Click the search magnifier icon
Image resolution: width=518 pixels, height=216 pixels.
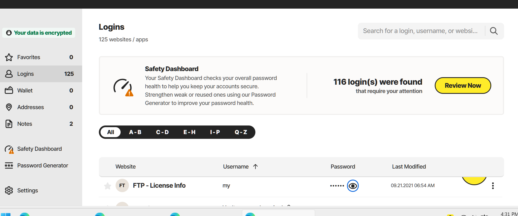pyautogui.click(x=494, y=31)
